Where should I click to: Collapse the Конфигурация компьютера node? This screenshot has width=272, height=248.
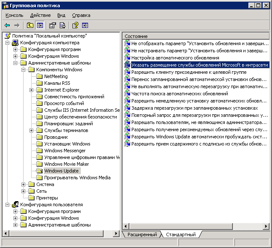coord(7,43)
